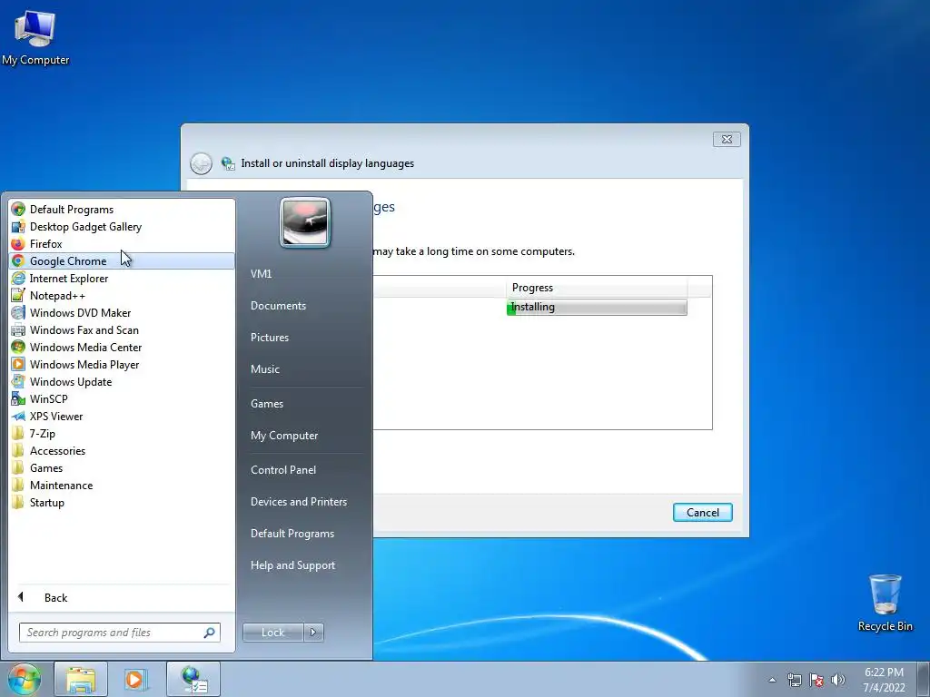Click the Start orb button
Screen dimensions: 930x697
(24, 679)
